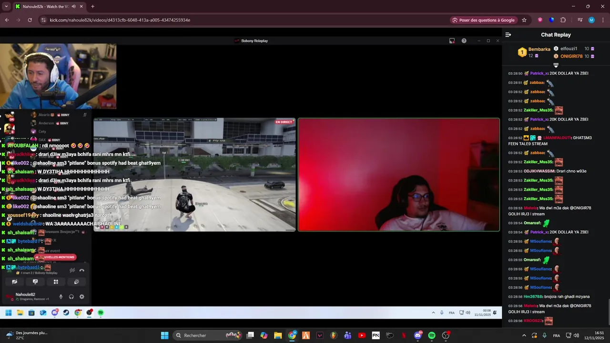Click the Discord help question-mark icon
The height and width of the screenshot is (343, 610).
464,41
